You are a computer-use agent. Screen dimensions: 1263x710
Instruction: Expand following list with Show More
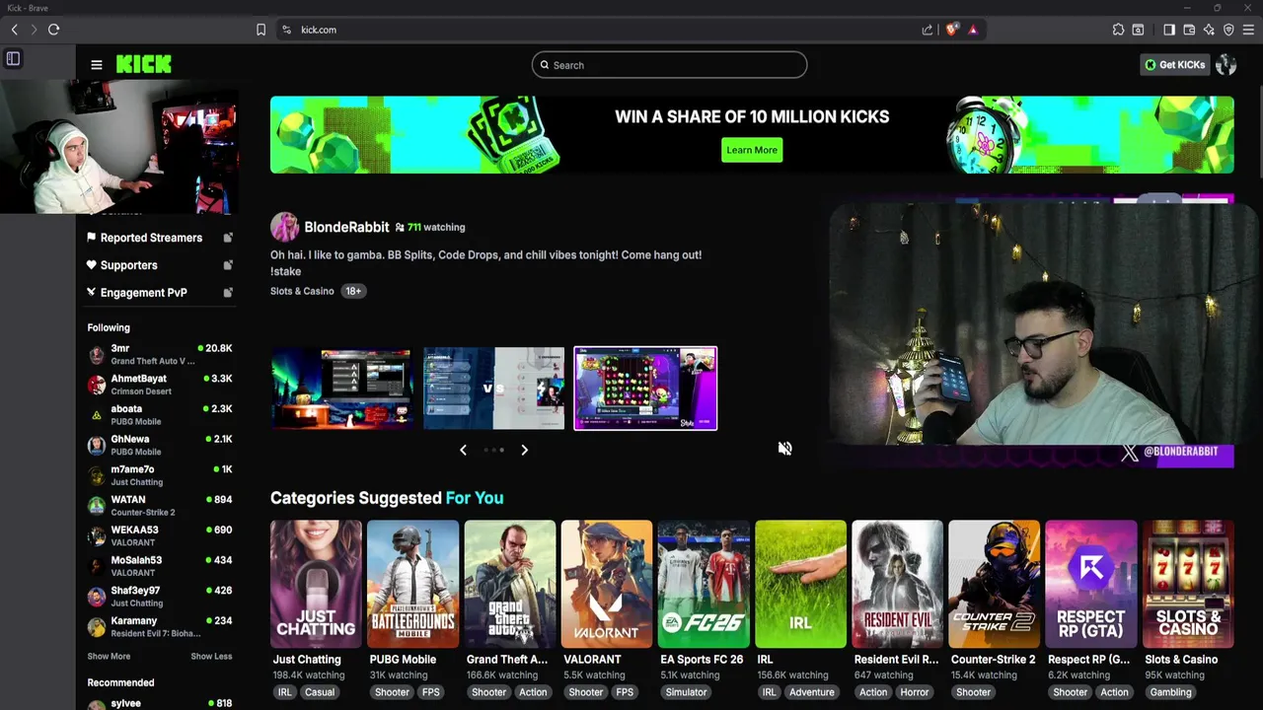point(109,657)
